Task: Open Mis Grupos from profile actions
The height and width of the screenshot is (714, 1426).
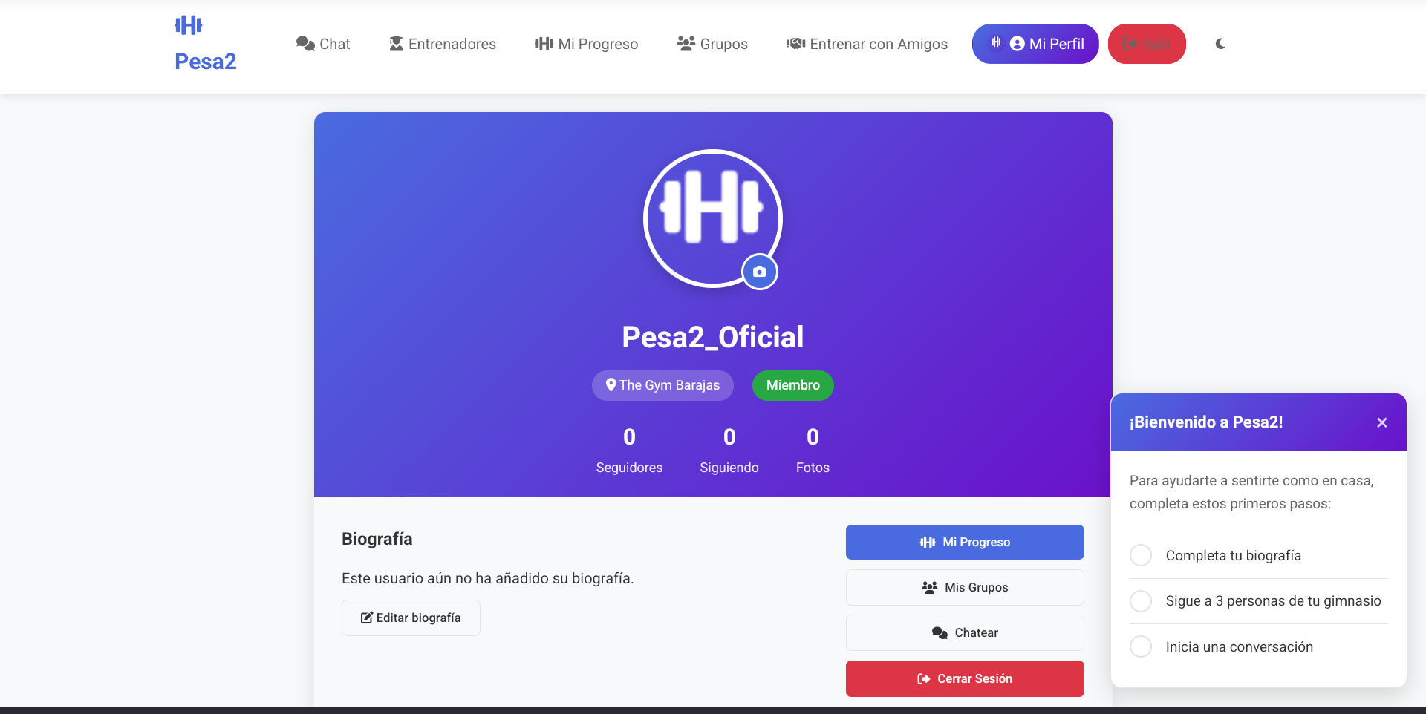Action: [965, 587]
